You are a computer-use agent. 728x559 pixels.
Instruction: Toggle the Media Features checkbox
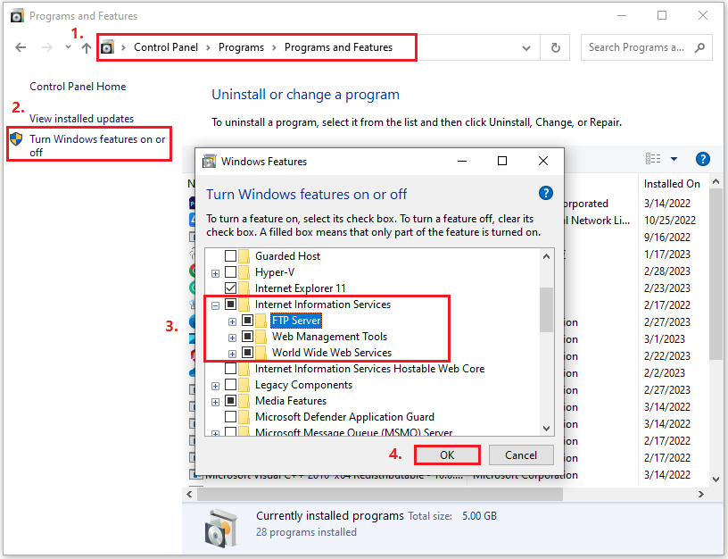(231, 401)
